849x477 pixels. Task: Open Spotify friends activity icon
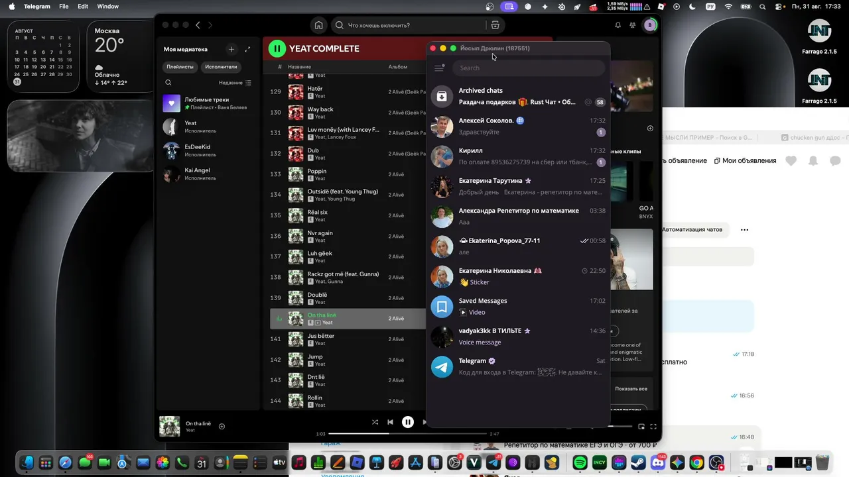click(633, 25)
